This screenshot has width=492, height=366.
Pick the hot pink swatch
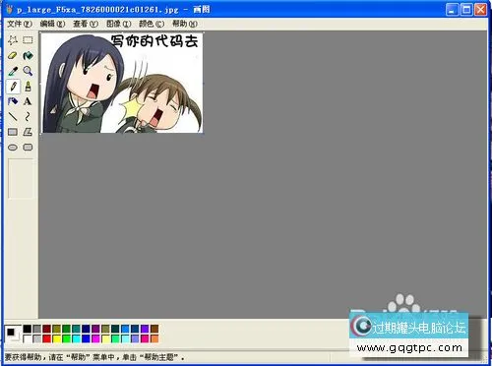click(x=145, y=338)
